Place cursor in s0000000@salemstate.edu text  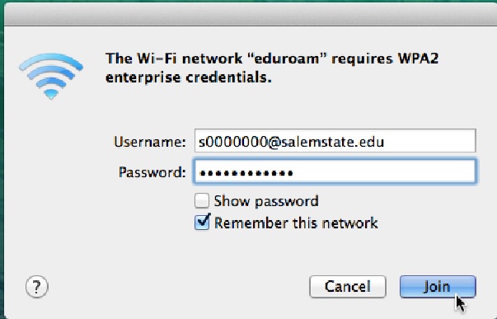point(291,142)
